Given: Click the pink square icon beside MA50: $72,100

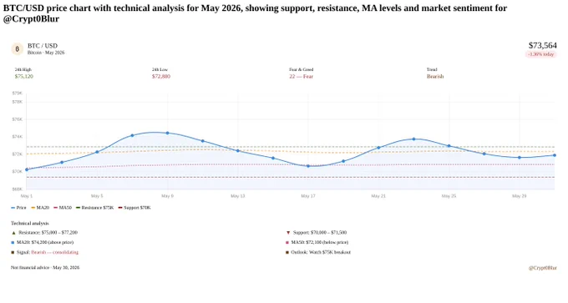Looking at the screenshot, I should (x=287, y=243).
